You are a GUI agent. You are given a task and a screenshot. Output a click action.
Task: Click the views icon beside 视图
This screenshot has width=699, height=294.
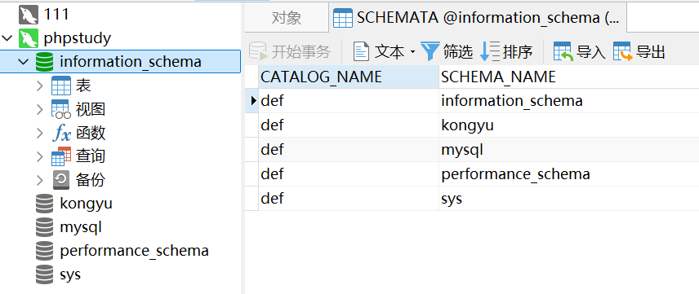point(61,109)
